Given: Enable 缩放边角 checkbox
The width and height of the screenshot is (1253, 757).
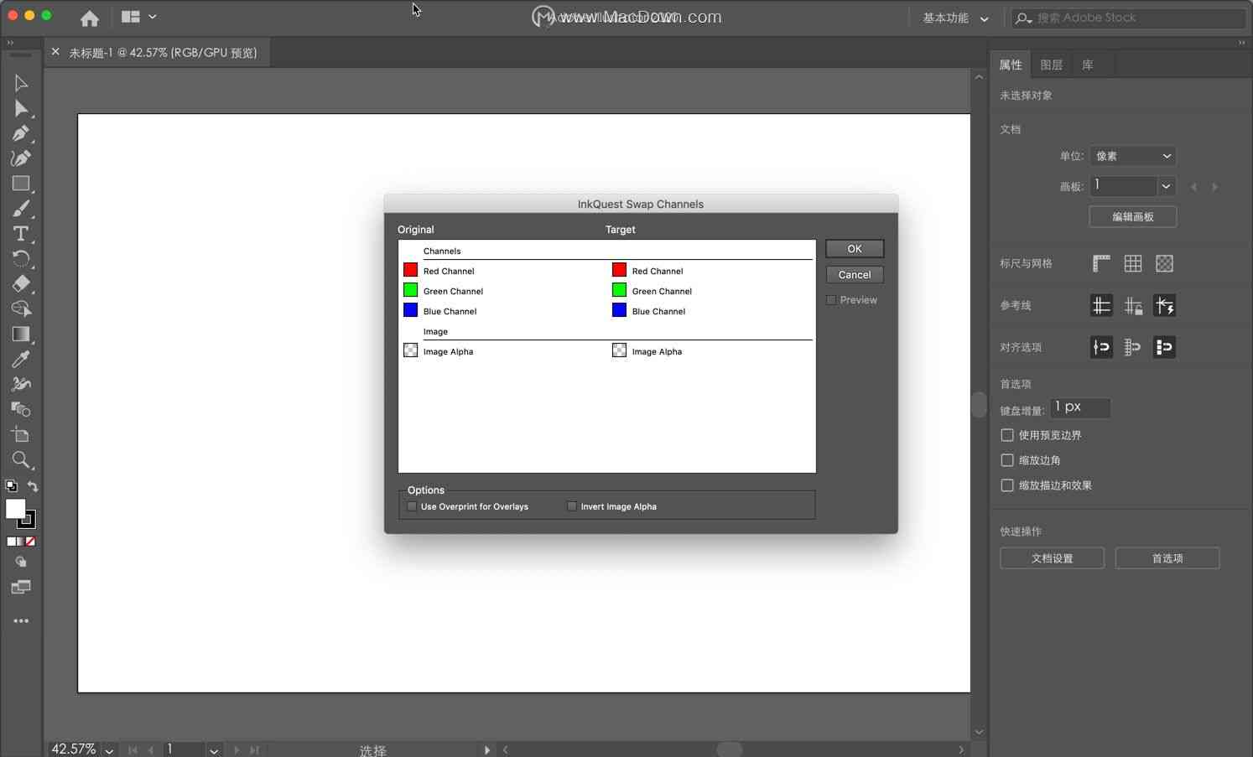Looking at the screenshot, I should point(1007,460).
